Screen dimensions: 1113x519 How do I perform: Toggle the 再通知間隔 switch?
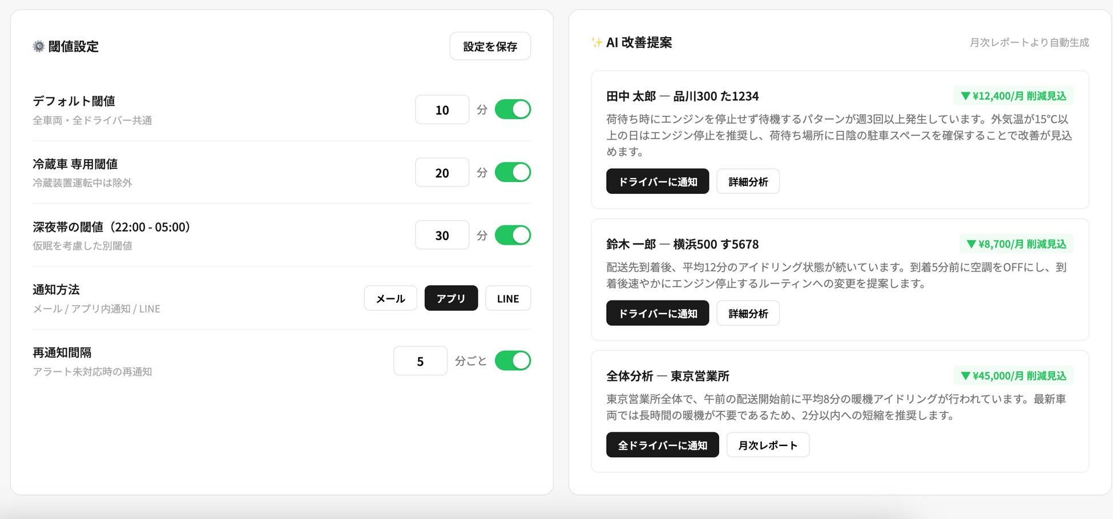point(512,360)
